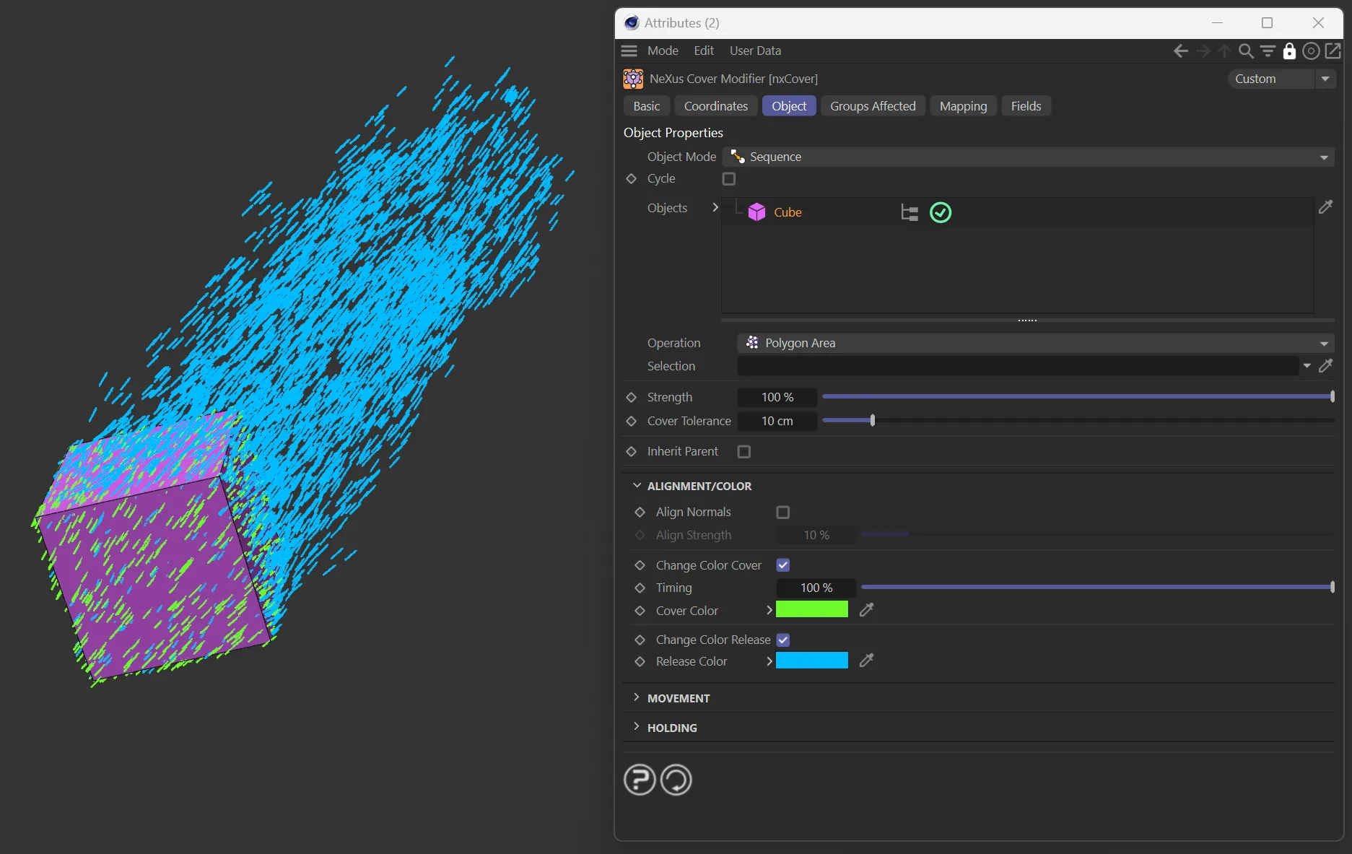Click the lock element icon
This screenshot has width=1352, height=854.
click(1289, 51)
